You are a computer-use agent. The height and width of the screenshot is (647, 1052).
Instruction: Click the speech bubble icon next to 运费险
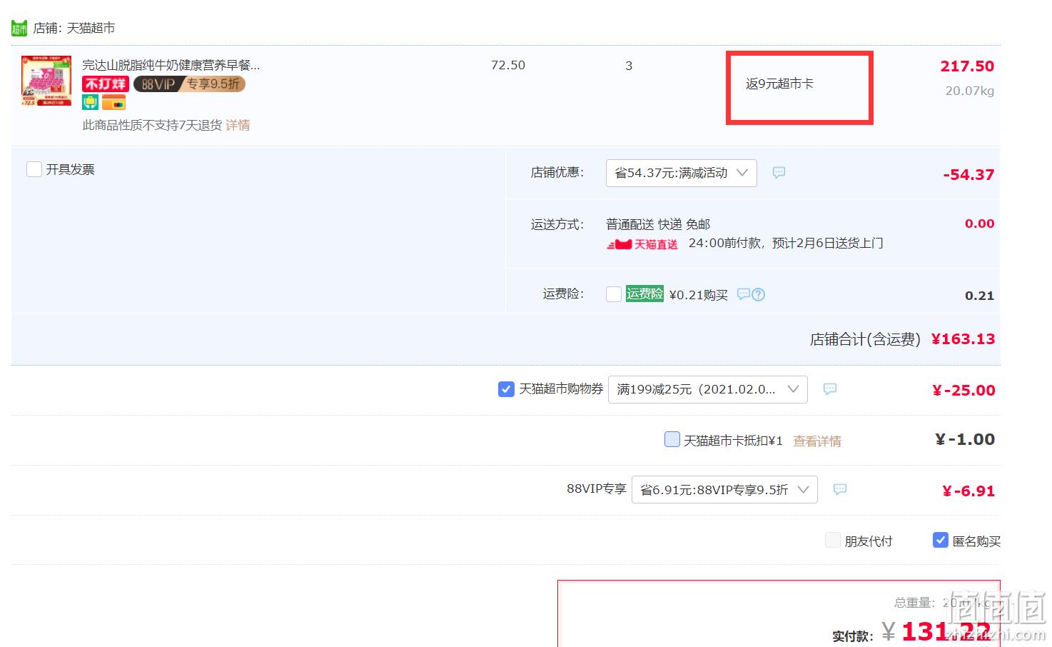click(743, 294)
